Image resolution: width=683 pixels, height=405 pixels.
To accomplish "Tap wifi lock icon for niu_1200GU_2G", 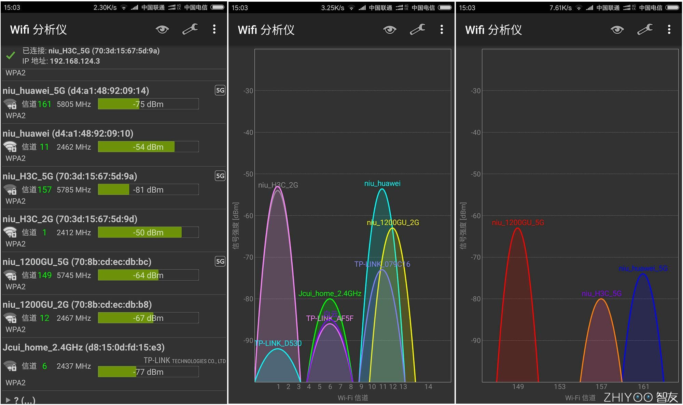I will coord(10,318).
